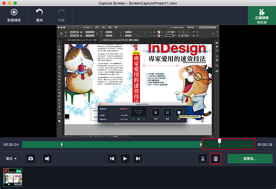Screen dimensions: 276x189
Task: Skip to next frame button
Action: (x=138, y=159)
